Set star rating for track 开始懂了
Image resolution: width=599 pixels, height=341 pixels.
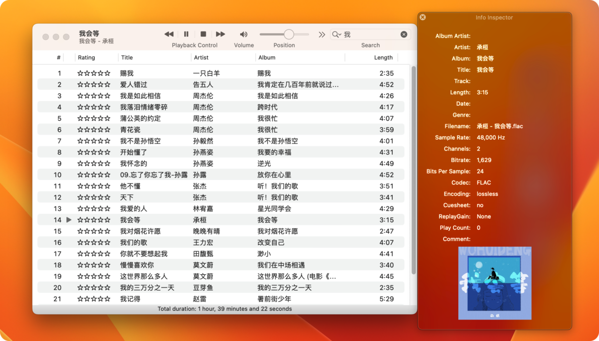pyautogui.click(x=94, y=152)
